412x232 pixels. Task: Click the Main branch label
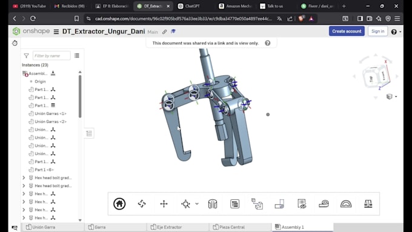pos(153,32)
